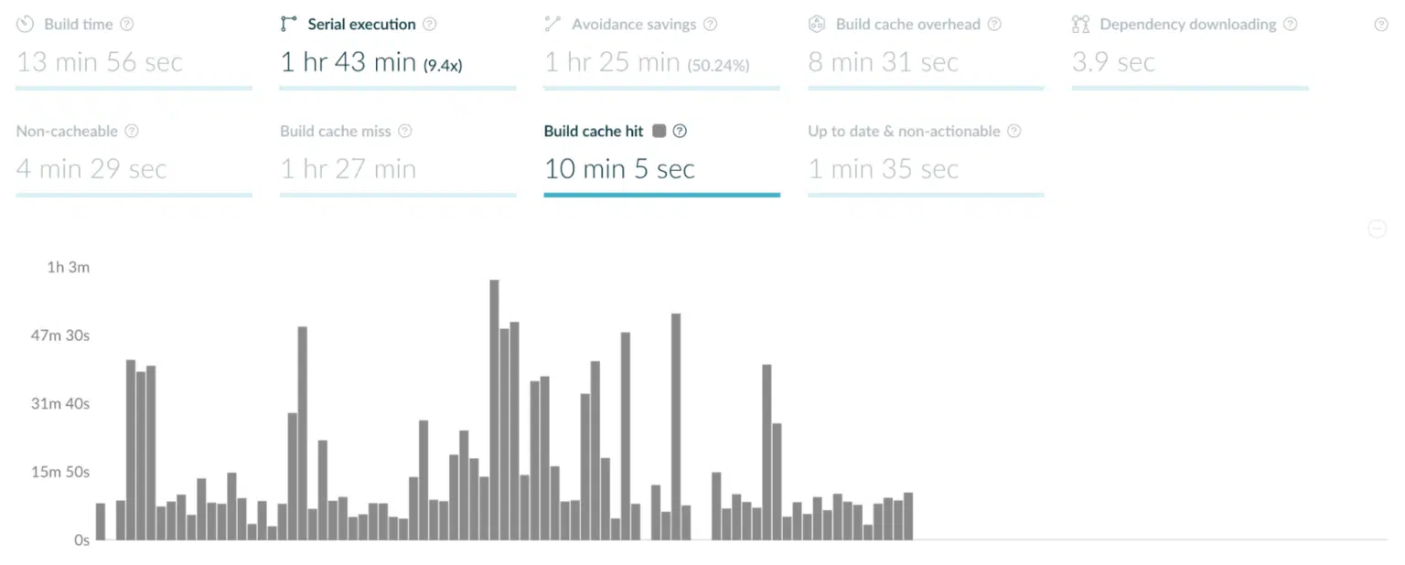
Task: Click the zoom-out circle beside the chart
Action: (x=1378, y=229)
